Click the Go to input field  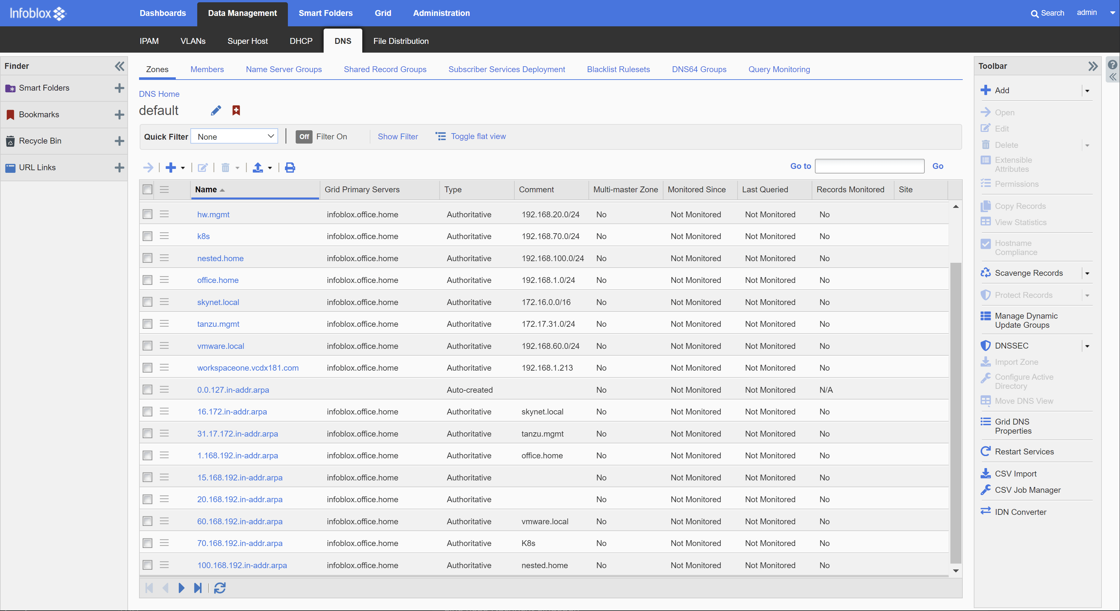click(x=869, y=166)
